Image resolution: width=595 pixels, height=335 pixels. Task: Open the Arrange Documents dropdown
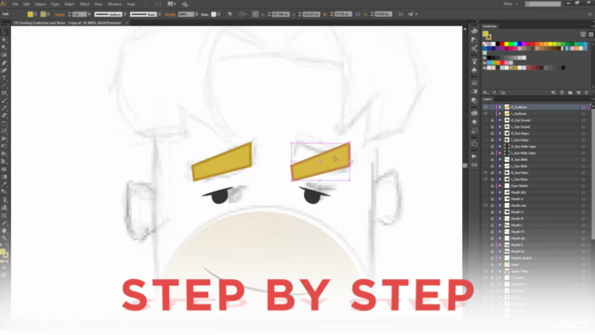pos(171,4)
